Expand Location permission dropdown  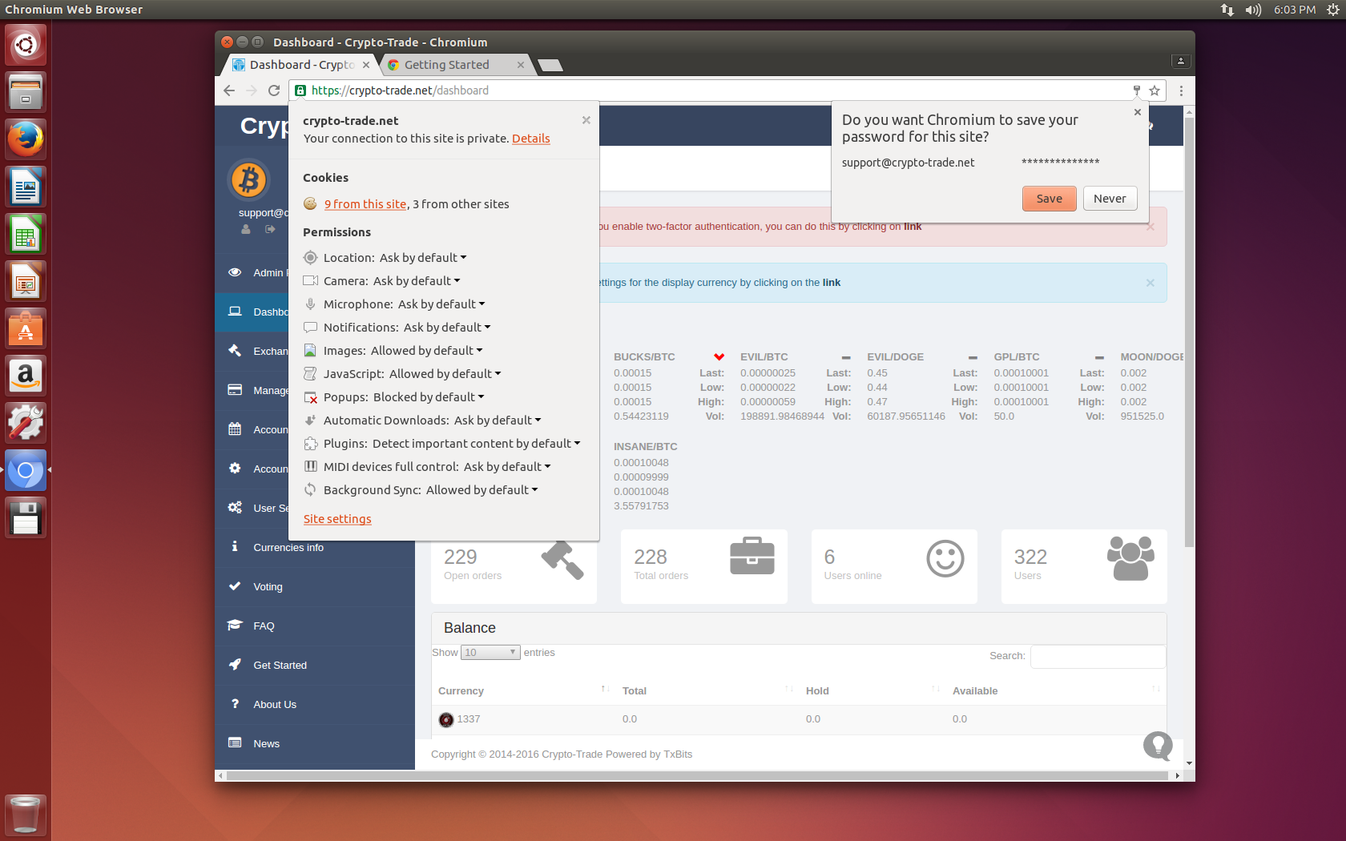coord(423,258)
